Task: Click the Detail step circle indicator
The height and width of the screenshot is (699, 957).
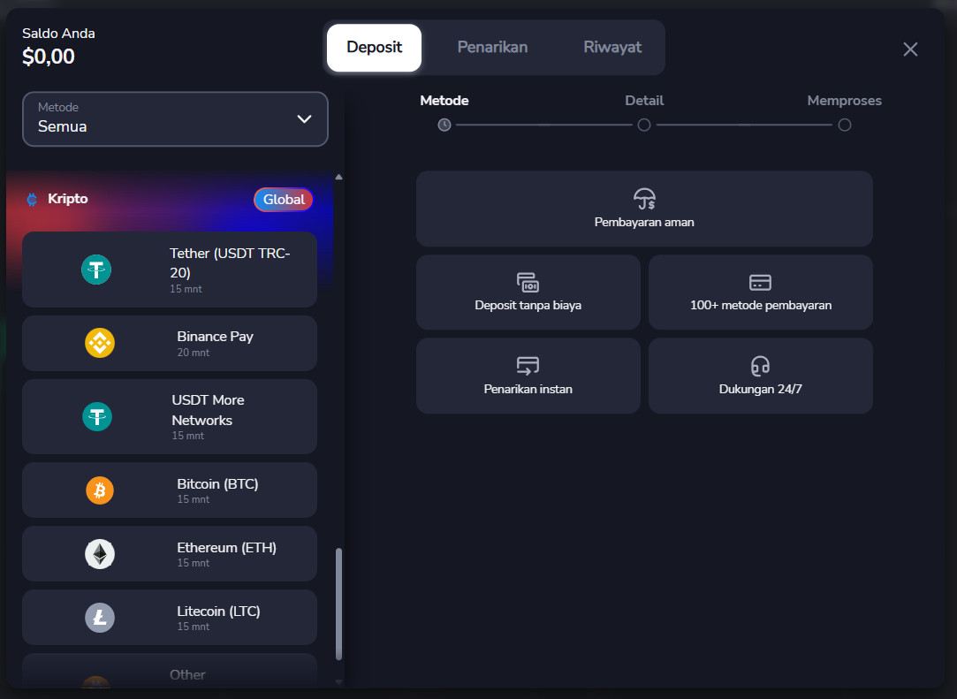Action: (644, 125)
